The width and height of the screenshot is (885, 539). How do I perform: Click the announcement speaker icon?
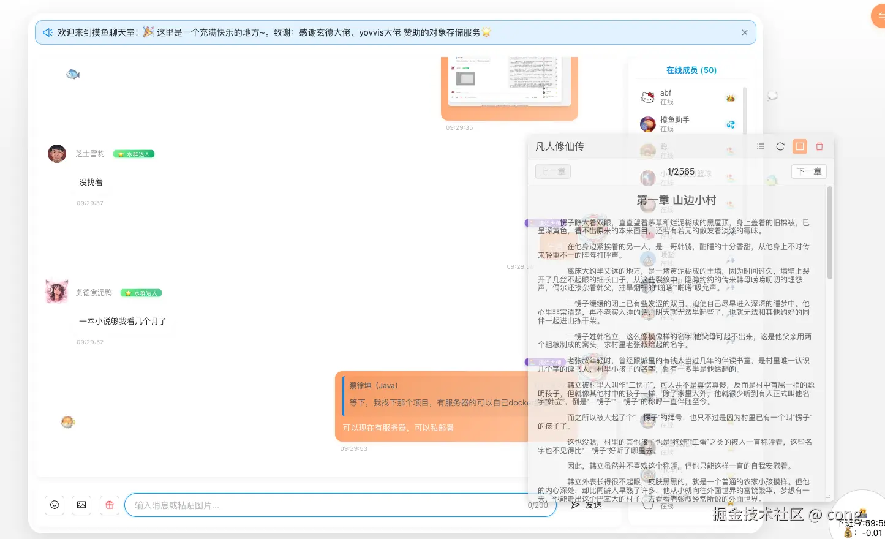click(x=48, y=32)
